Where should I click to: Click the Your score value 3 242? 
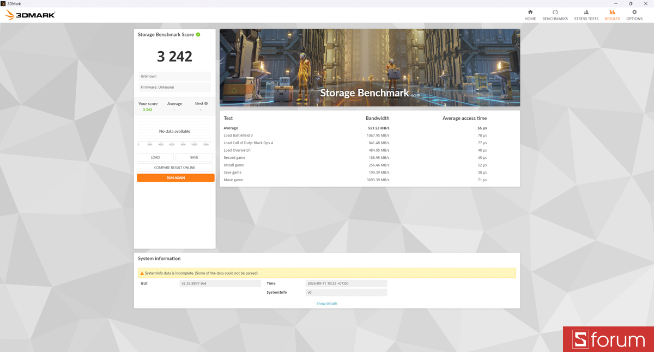pos(148,110)
